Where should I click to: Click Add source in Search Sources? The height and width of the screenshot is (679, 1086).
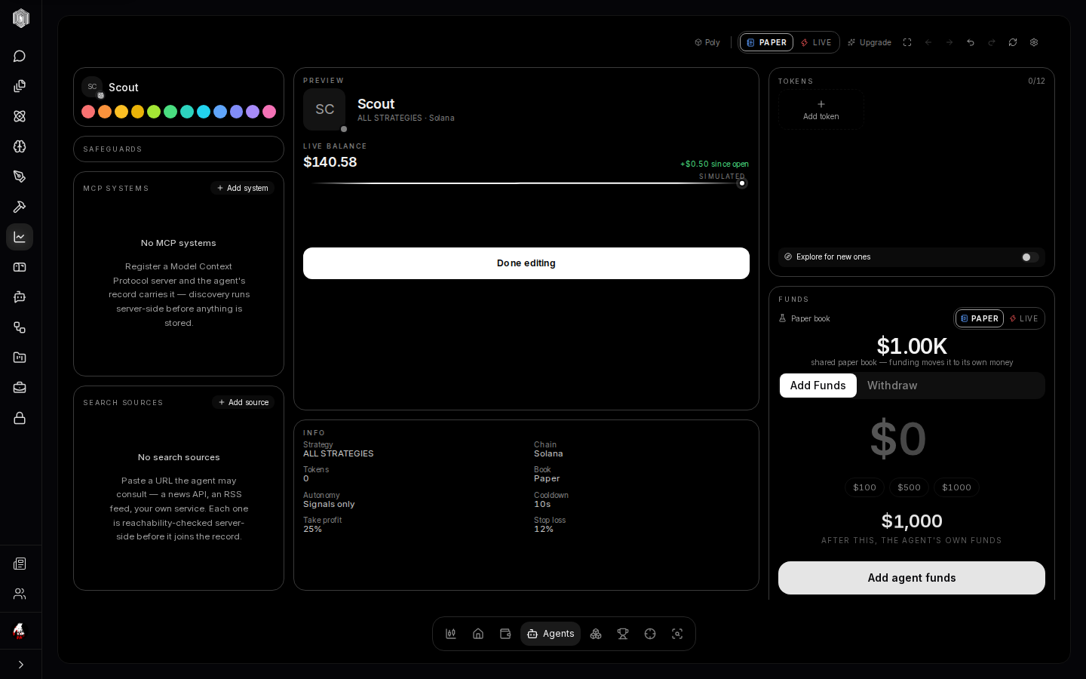coord(244,402)
